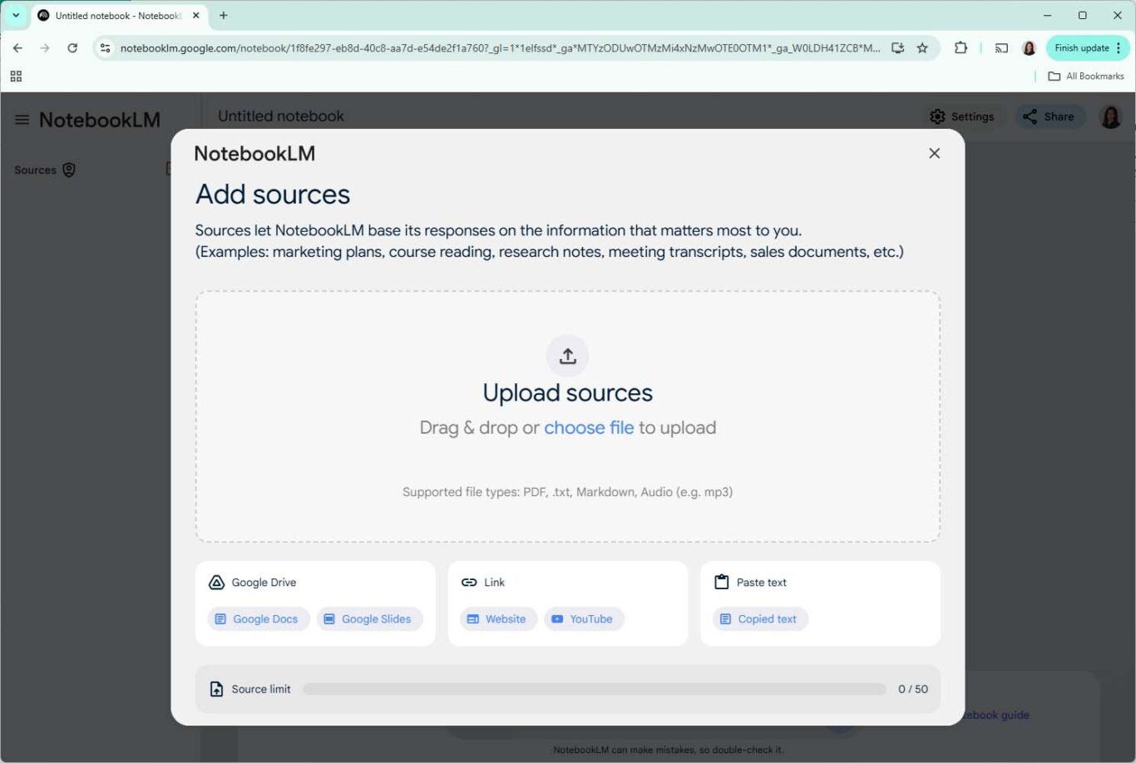Click the Link chain icon
This screenshot has height=763, width=1136.
point(469,582)
